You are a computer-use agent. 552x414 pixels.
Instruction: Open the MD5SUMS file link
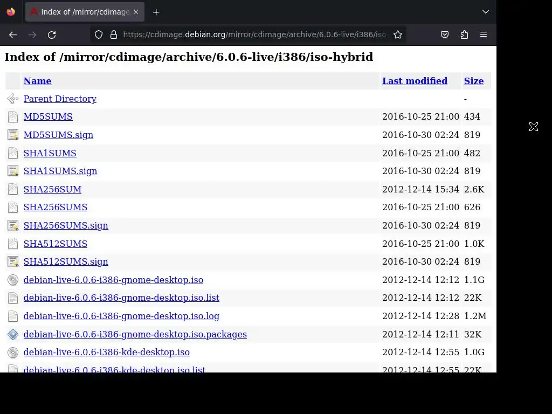pyautogui.click(x=48, y=116)
